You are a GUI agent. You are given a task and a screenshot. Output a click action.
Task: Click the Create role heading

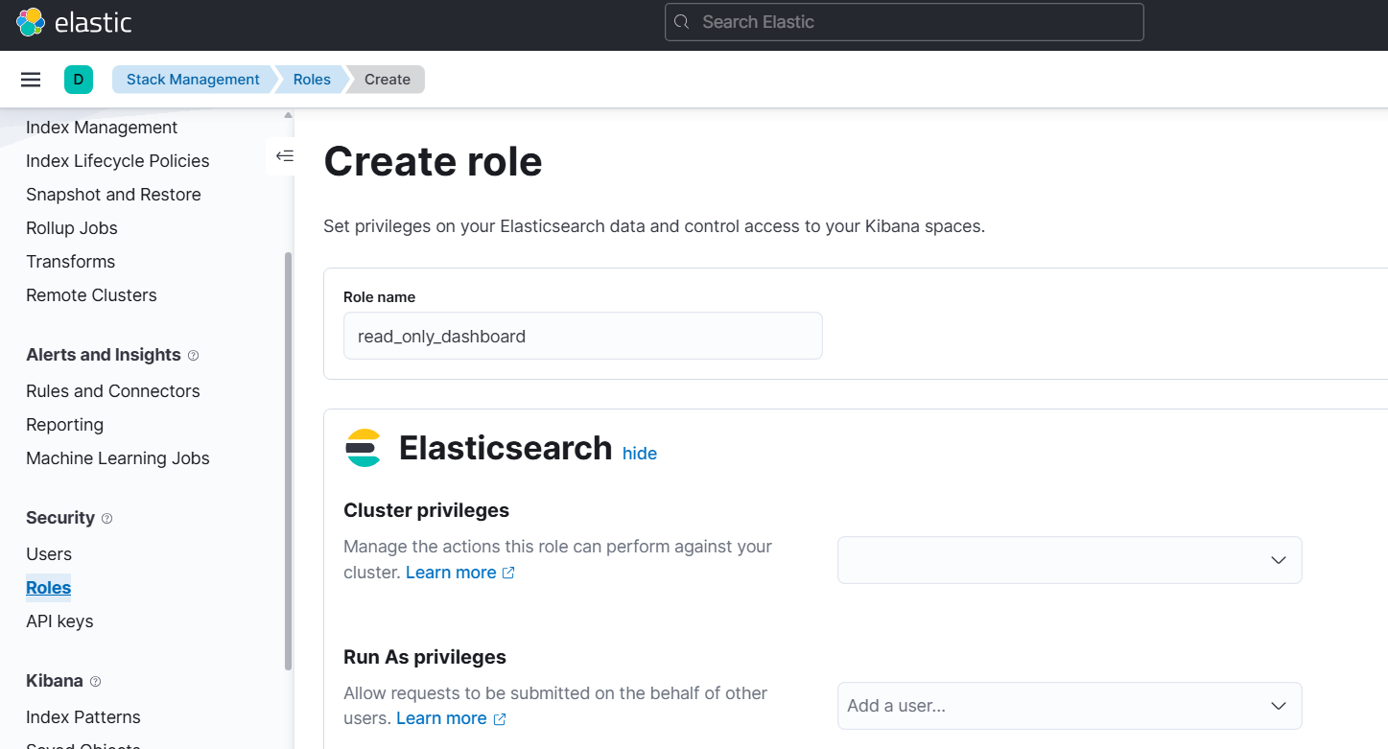pyautogui.click(x=434, y=161)
